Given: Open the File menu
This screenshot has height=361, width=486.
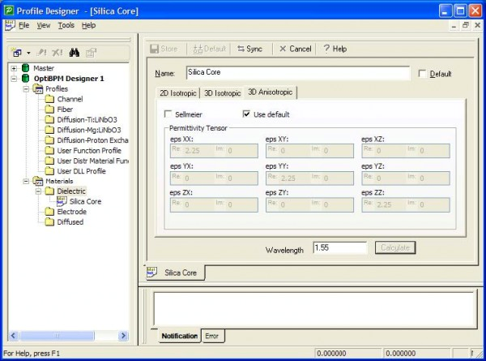Looking at the screenshot, I should pyautogui.click(x=23, y=25).
